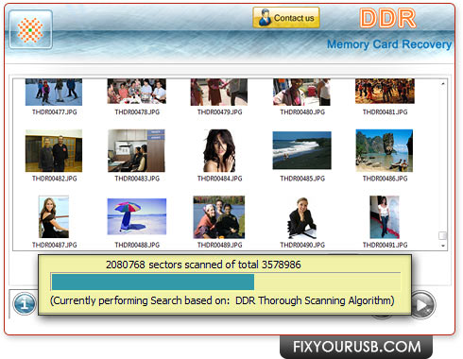This screenshot has height=359, width=463.
Task: Select thumbnail THDR00490.JPG businesswoman photo
Action: point(301,217)
